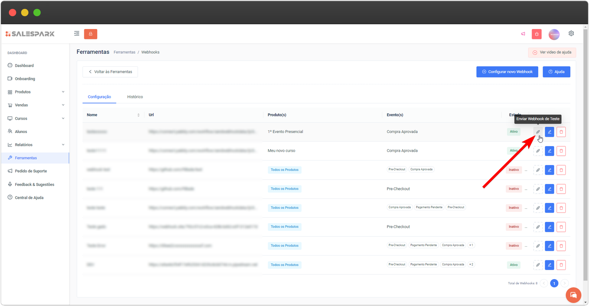
Task: Sort the table by Nome column
Action: [x=138, y=115]
